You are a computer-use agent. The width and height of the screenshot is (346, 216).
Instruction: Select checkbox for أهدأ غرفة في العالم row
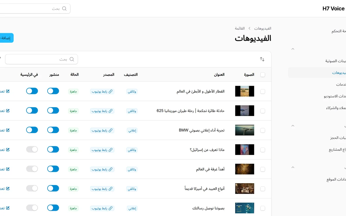(x=263, y=169)
